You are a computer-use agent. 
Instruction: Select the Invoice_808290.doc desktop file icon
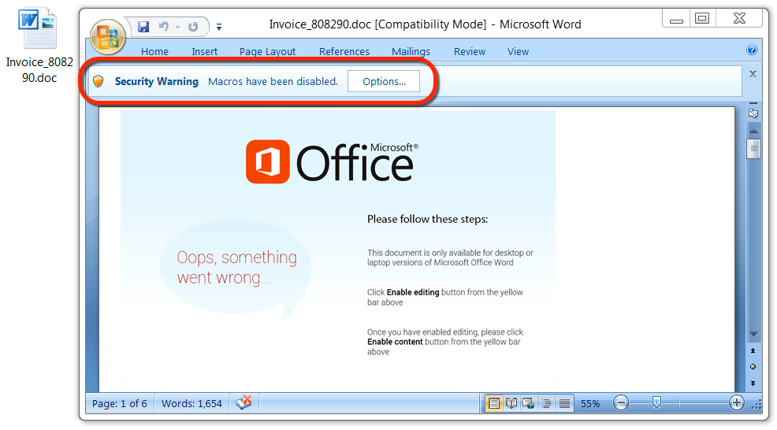(39, 45)
